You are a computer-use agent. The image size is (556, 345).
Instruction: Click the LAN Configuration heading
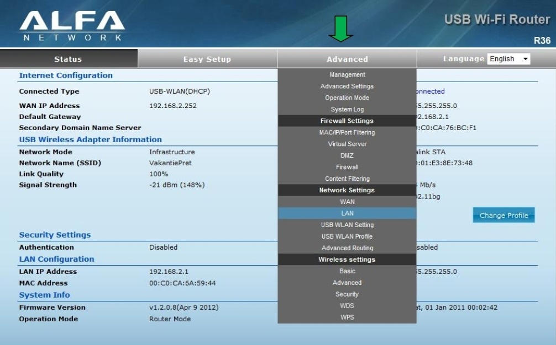[57, 259]
